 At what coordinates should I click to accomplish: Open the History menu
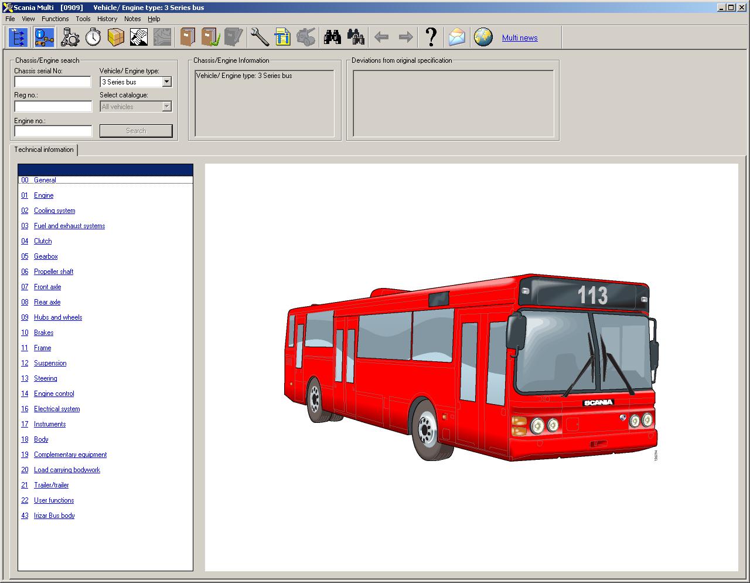(x=107, y=19)
